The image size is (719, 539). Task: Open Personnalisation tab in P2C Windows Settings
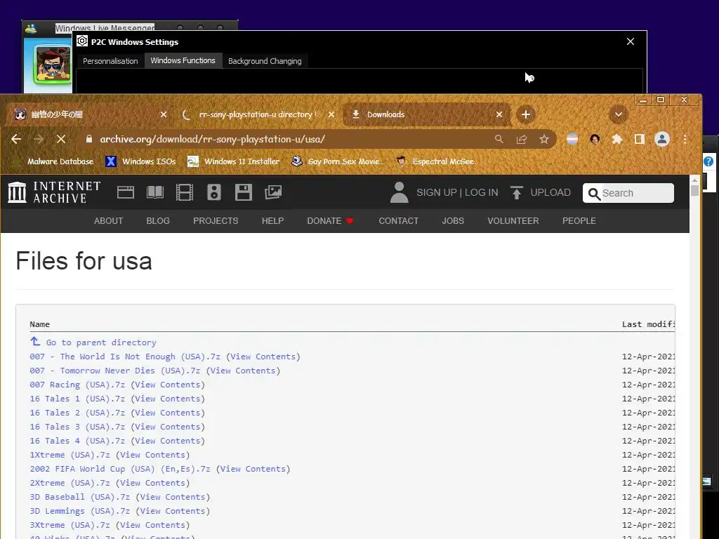(110, 61)
